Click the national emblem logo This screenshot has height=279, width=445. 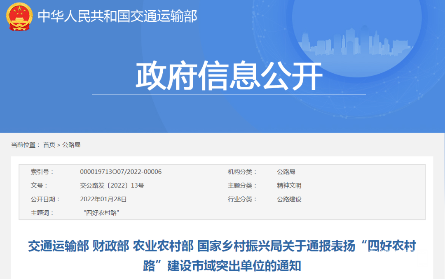point(19,16)
